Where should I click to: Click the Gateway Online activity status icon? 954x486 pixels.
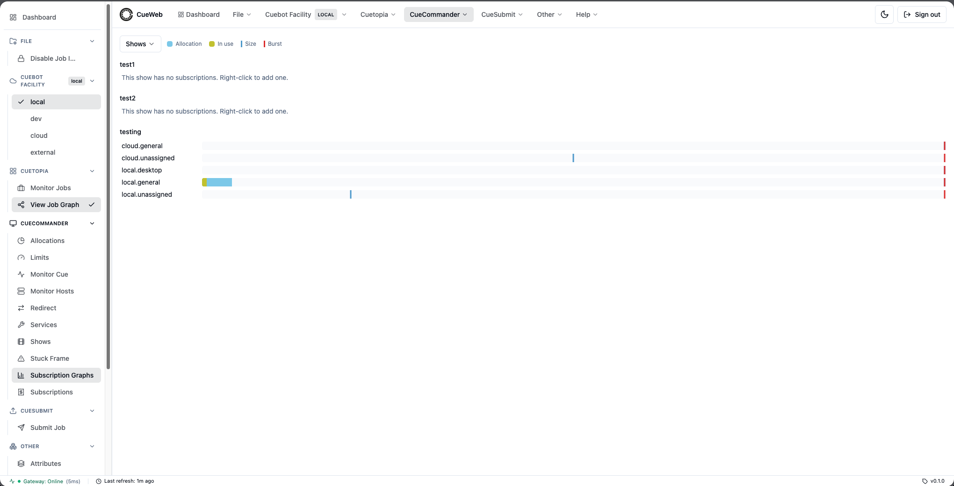click(12, 481)
